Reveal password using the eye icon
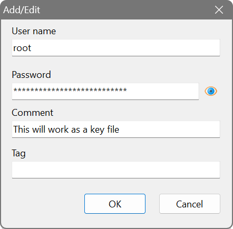The height and width of the screenshot is (229, 233). pyautogui.click(x=211, y=91)
